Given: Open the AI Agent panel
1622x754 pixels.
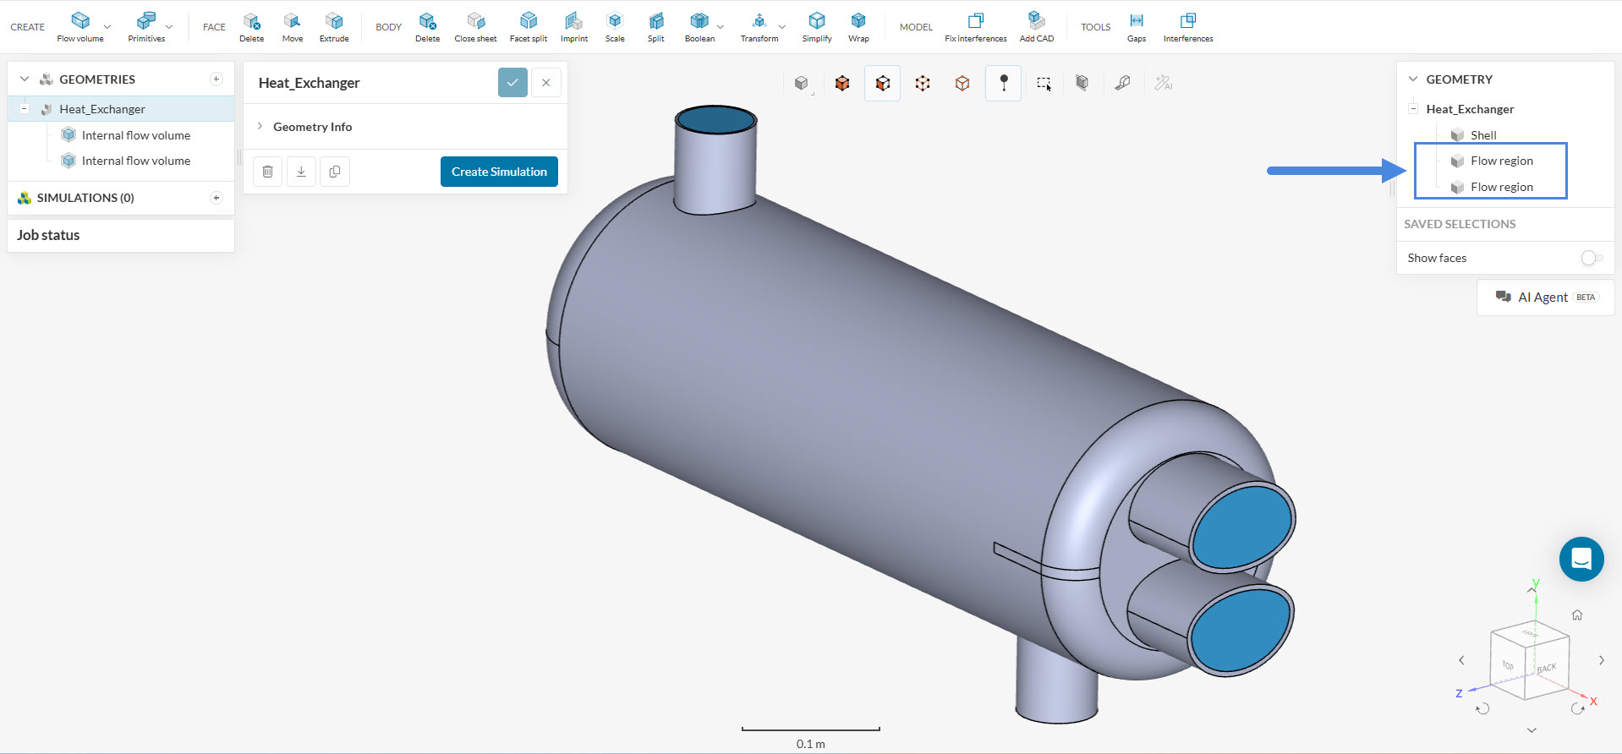Looking at the screenshot, I should tap(1545, 298).
